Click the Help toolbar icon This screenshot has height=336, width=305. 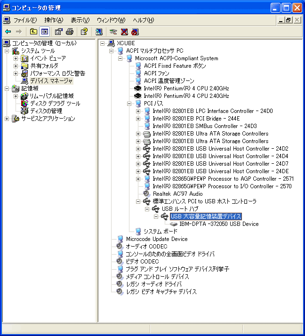[x=84, y=32]
